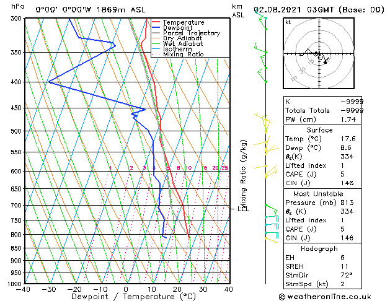Click the surface 'Temp (°C)' value 17.6

348,139
